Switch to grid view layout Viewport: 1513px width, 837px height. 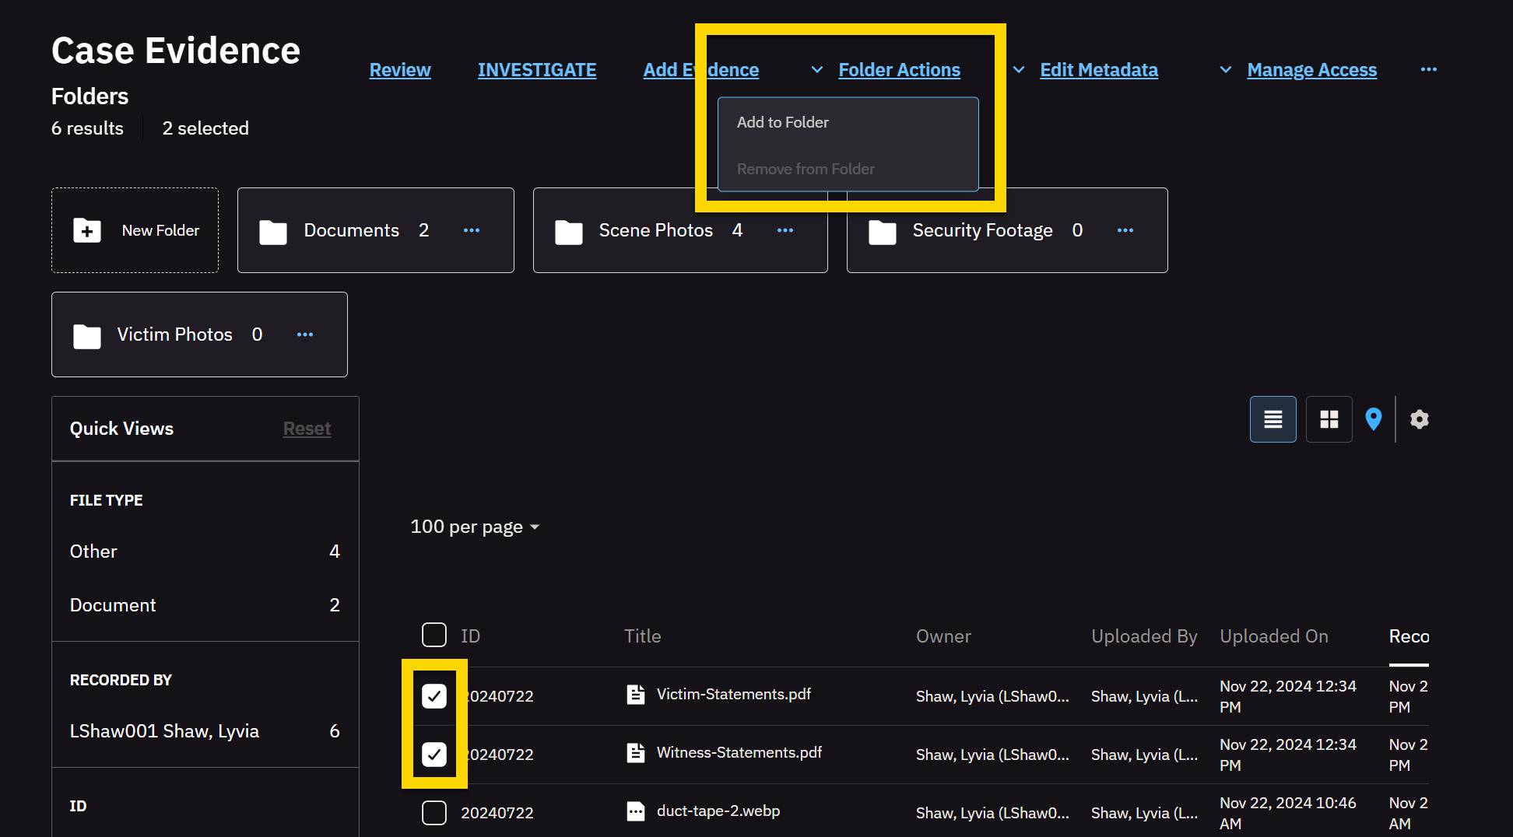coord(1329,419)
